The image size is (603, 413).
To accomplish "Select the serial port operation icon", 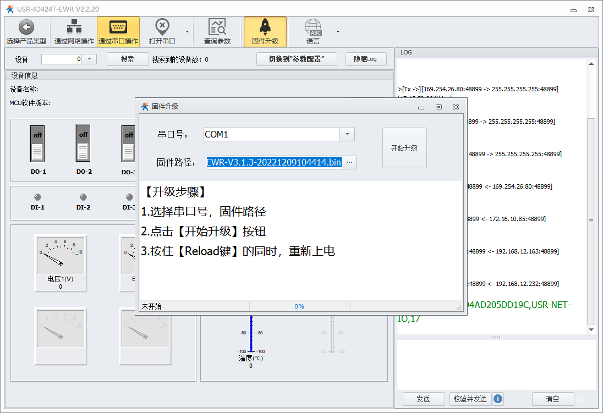I will 118,27.
